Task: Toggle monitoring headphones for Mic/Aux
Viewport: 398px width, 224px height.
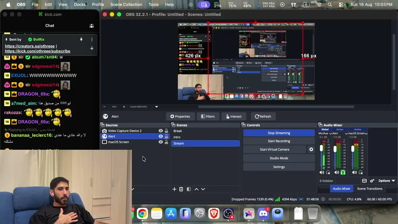Action: click(328, 172)
